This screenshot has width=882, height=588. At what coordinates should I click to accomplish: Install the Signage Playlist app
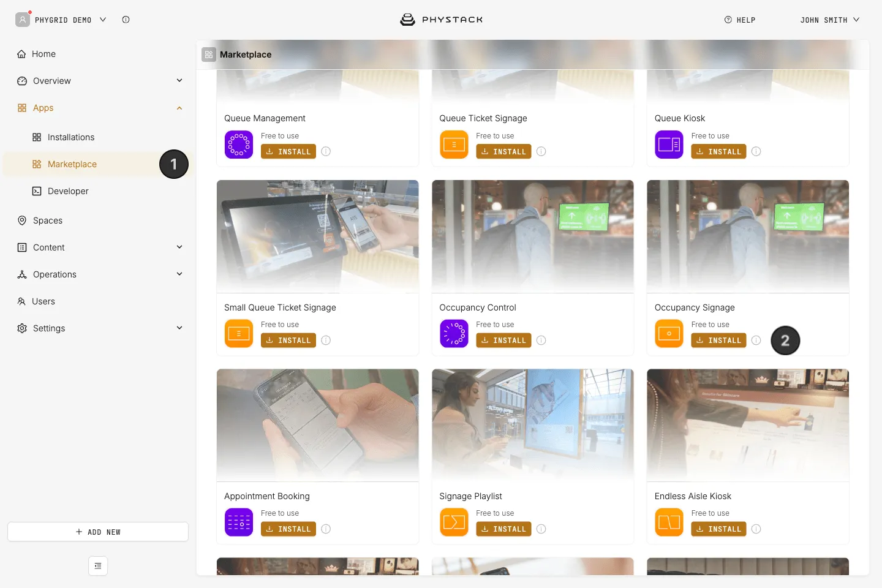pos(503,529)
